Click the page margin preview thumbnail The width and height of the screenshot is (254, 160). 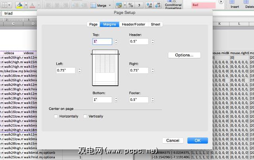point(105,68)
